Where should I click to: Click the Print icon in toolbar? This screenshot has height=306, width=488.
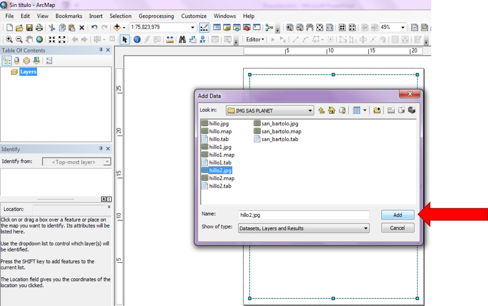(39, 27)
